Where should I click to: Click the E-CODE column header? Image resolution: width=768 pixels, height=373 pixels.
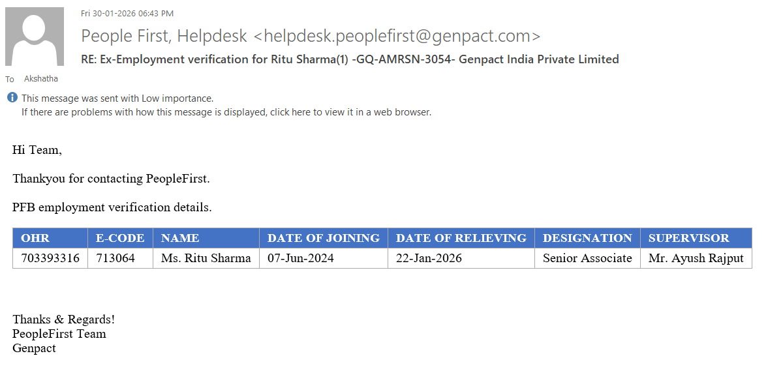coord(120,238)
